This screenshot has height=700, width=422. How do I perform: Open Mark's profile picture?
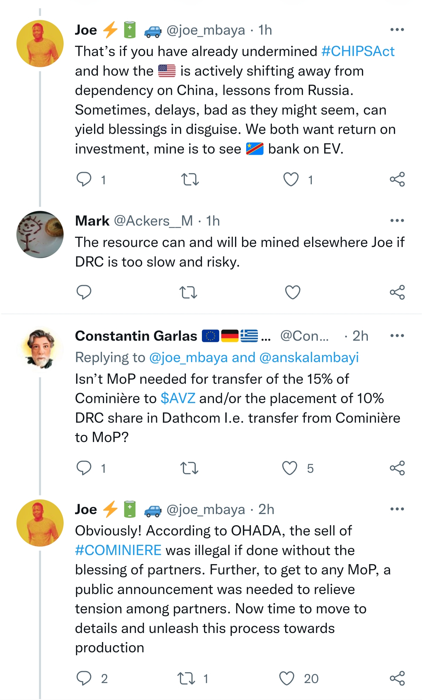pos(40,234)
